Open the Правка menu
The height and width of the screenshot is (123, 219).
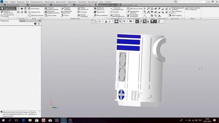(x=13, y=2)
